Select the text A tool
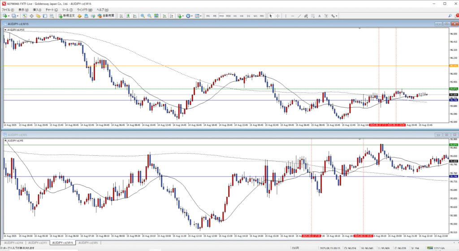 click(x=319, y=16)
